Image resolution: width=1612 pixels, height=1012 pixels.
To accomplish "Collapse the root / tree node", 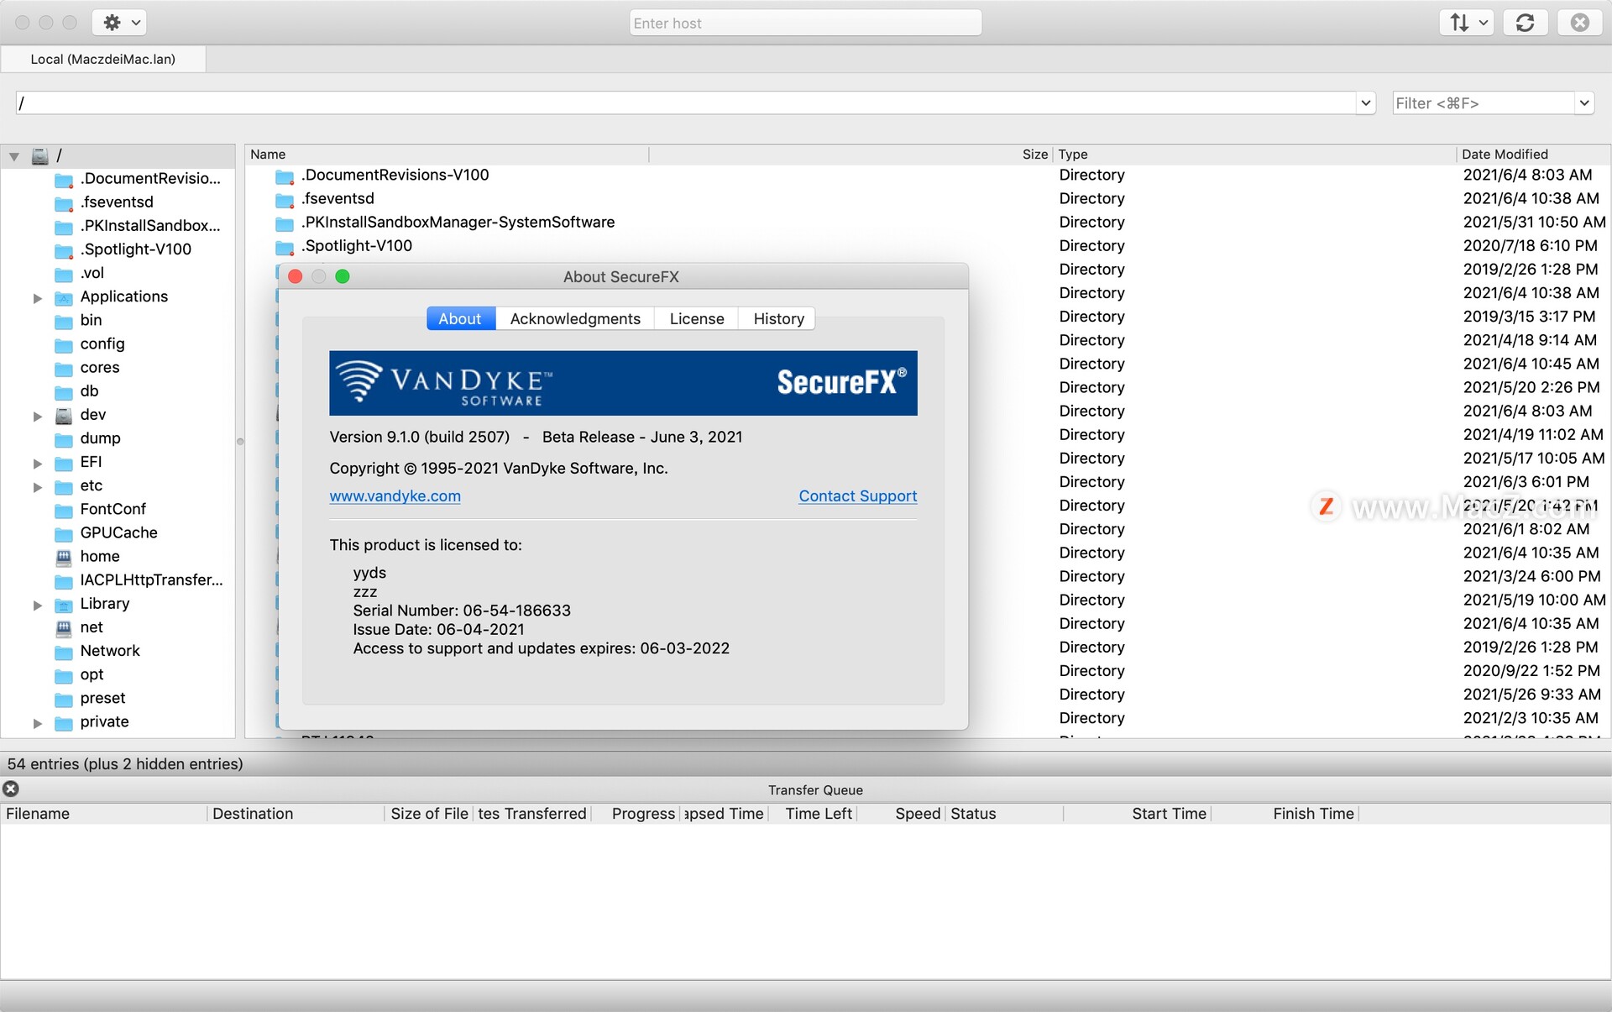I will tap(14, 156).
